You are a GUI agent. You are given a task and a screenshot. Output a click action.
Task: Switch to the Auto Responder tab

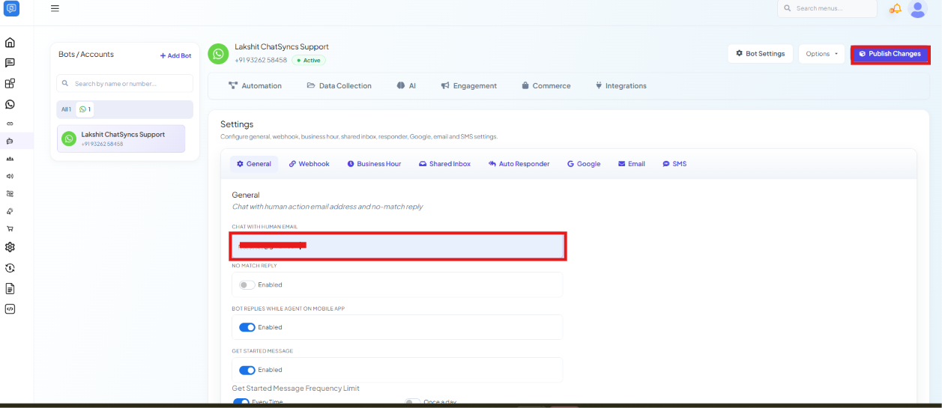click(519, 164)
